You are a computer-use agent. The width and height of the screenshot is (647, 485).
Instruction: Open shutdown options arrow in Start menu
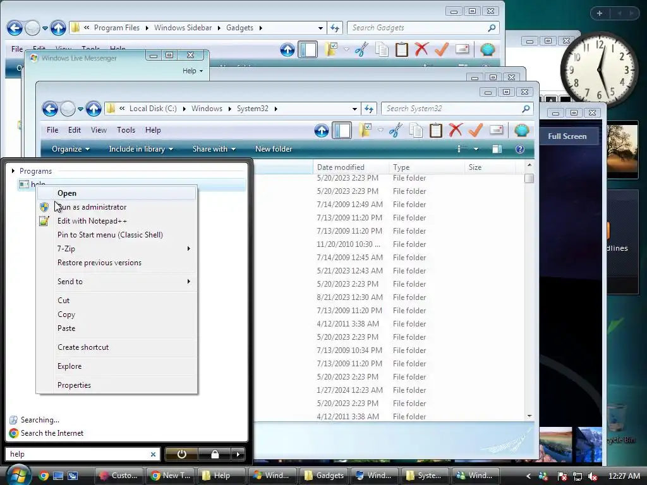pyautogui.click(x=238, y=454)
